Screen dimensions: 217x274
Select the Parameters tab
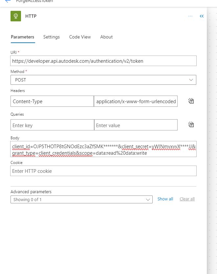pyautogui.click(x=23, y=37)
